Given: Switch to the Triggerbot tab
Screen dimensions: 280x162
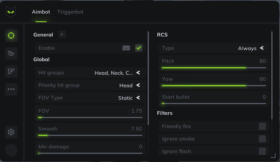Looking at the screenshot, I should pyautogui.click(x=70, y=12).
